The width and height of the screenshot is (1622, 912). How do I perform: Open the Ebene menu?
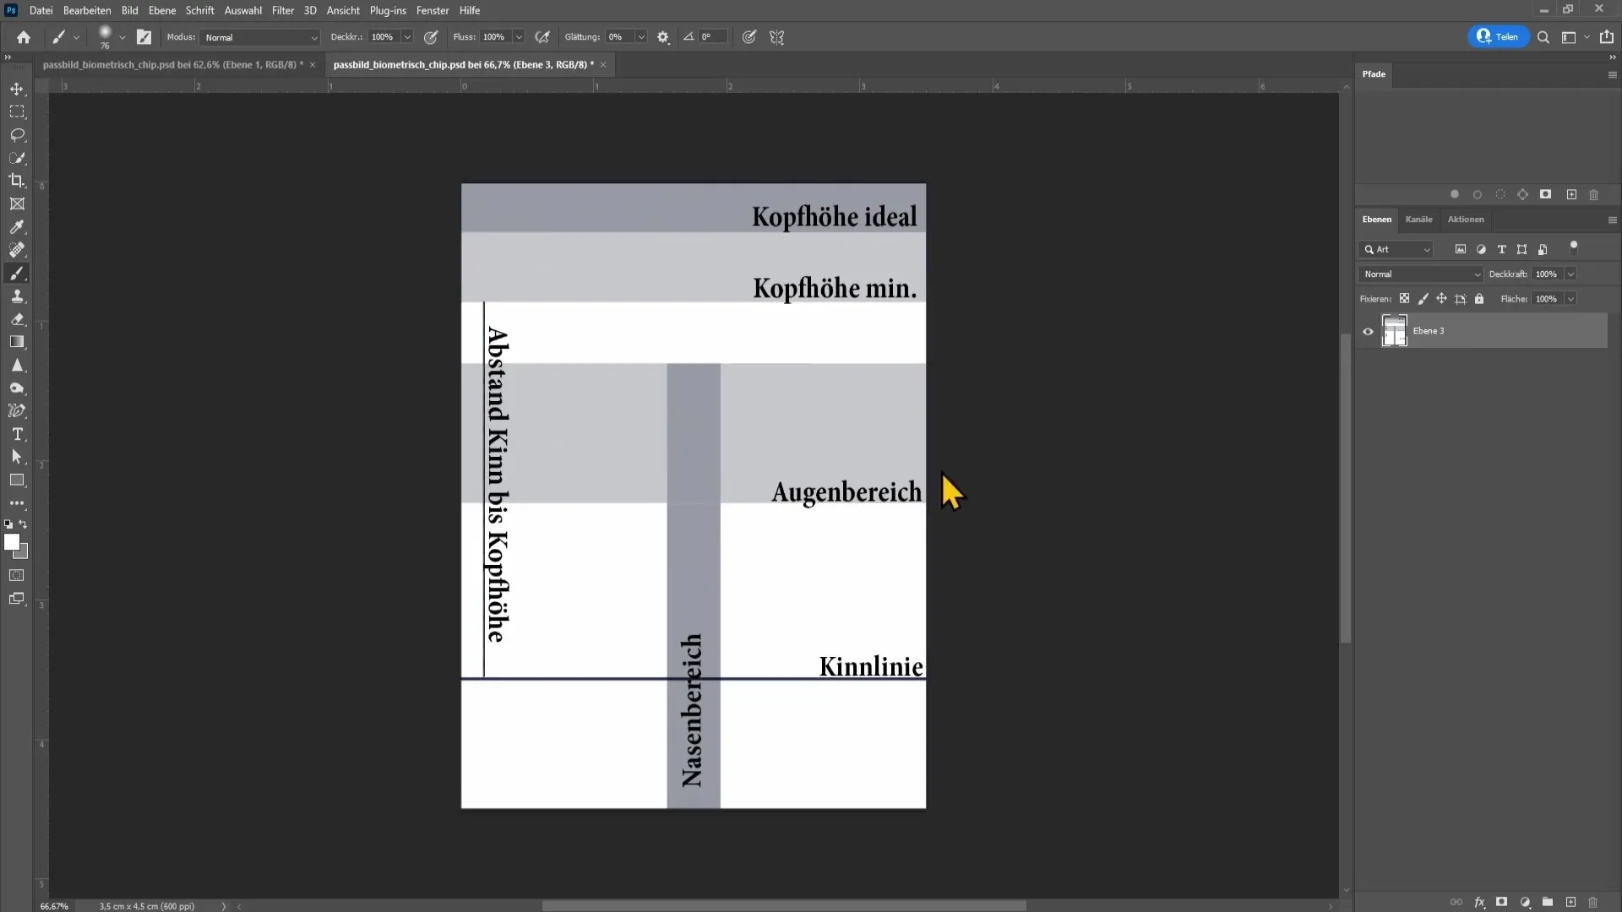162,10
